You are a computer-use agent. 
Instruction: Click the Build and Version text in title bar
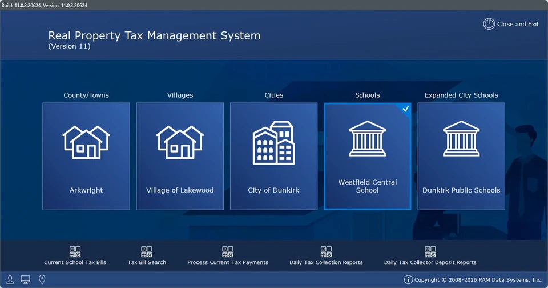pyautogui.click(x=45, y=5)
